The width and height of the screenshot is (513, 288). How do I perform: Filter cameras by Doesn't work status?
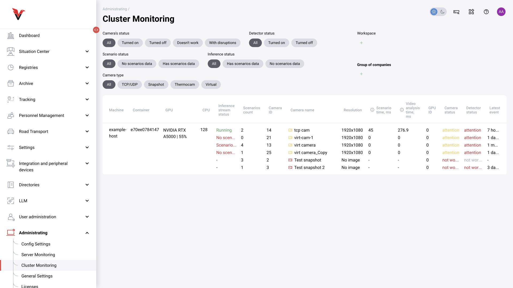[188, 43]
